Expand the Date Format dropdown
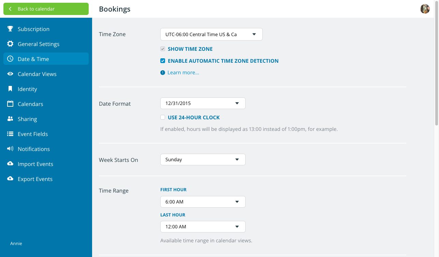This screenshot has width=439, height=257. [x=203, y=103]
